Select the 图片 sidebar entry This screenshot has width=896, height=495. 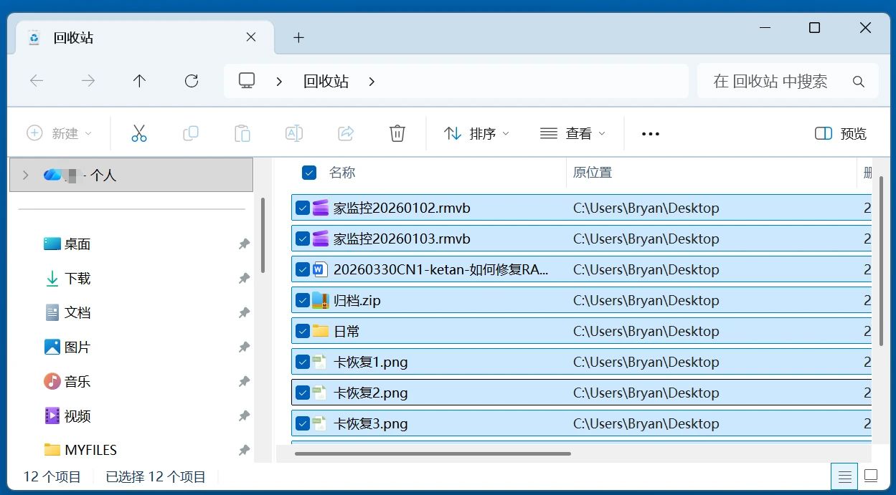pyautogui.click(x=77, y=347)
